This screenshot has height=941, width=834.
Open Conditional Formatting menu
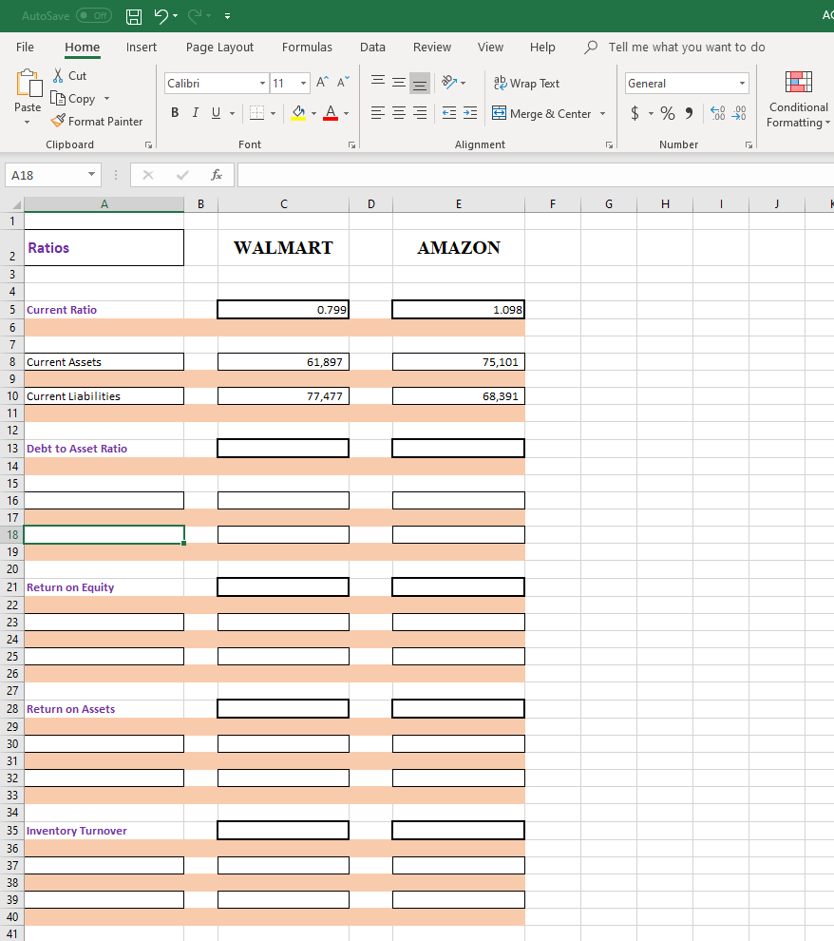[x=798, y=99]
